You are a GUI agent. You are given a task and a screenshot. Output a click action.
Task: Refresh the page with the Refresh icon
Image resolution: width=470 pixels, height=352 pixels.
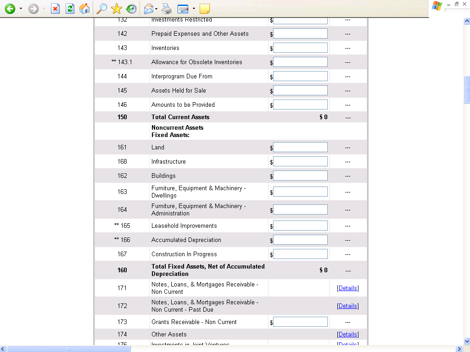coord(70,9)
